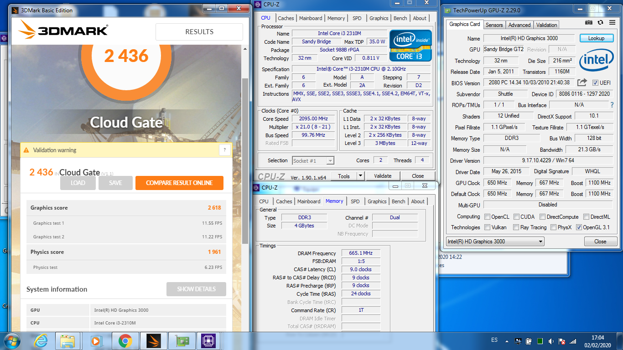
Task: Click the GPU-Z refresh icon
Action: 600,22
